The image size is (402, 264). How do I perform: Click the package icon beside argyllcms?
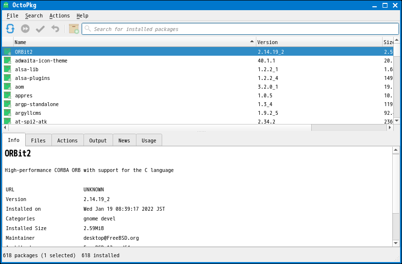7,112
